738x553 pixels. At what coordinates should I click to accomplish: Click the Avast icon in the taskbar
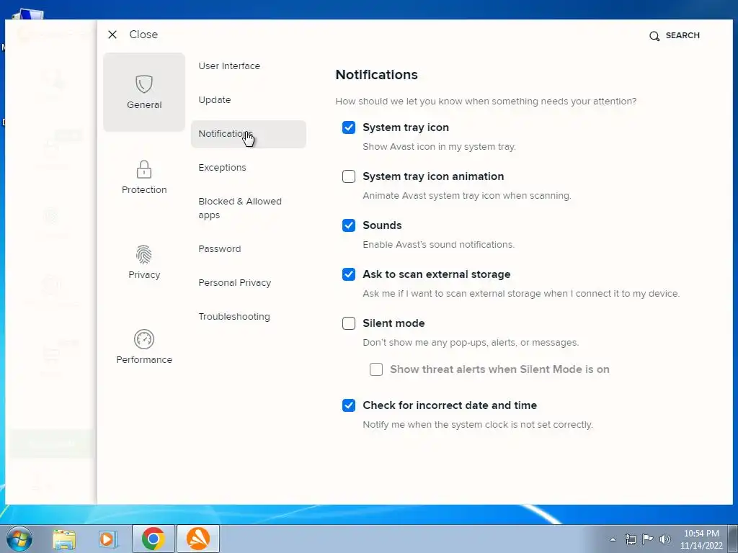tap(198, 539)
